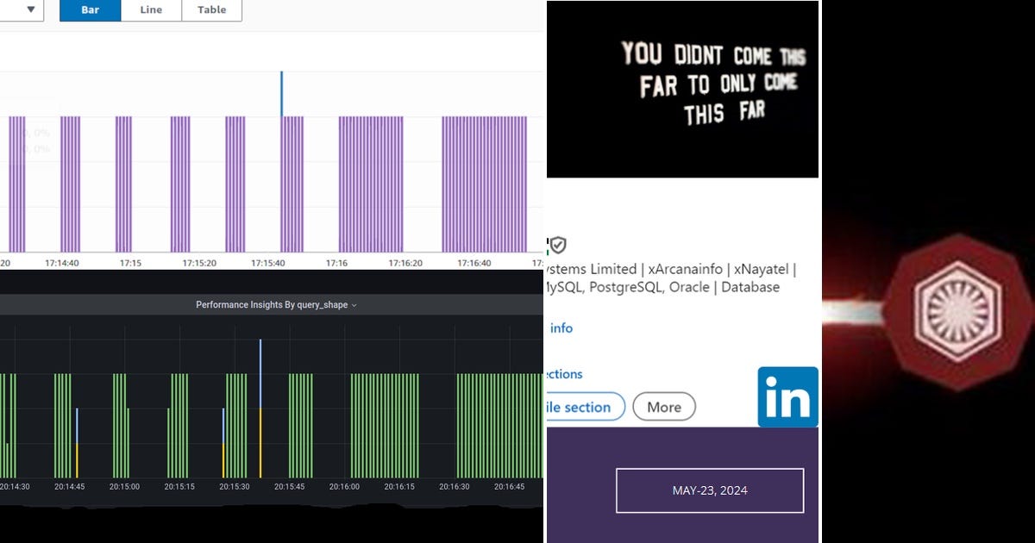The height and width of the screenshot is (543, 1035).
Task: Select the Bar chart view
Action: (89, 10)
